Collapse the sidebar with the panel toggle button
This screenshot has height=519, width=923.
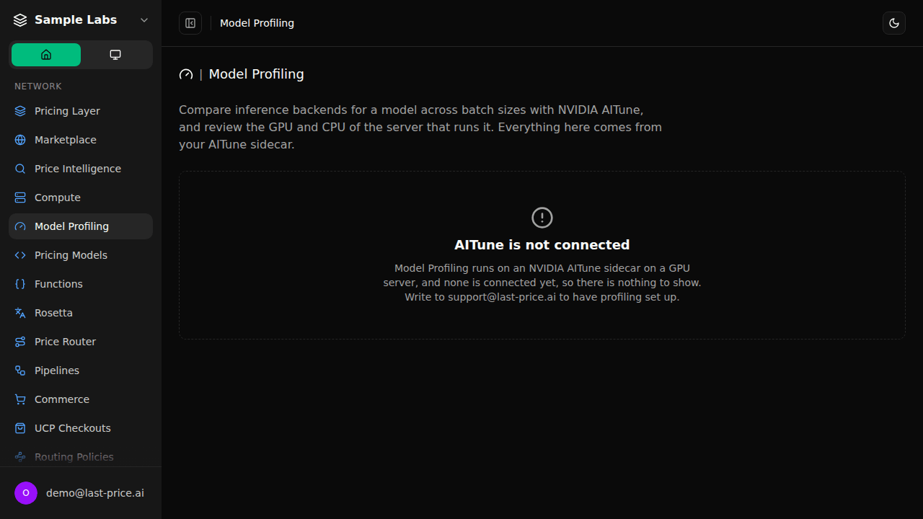[190, 23]
